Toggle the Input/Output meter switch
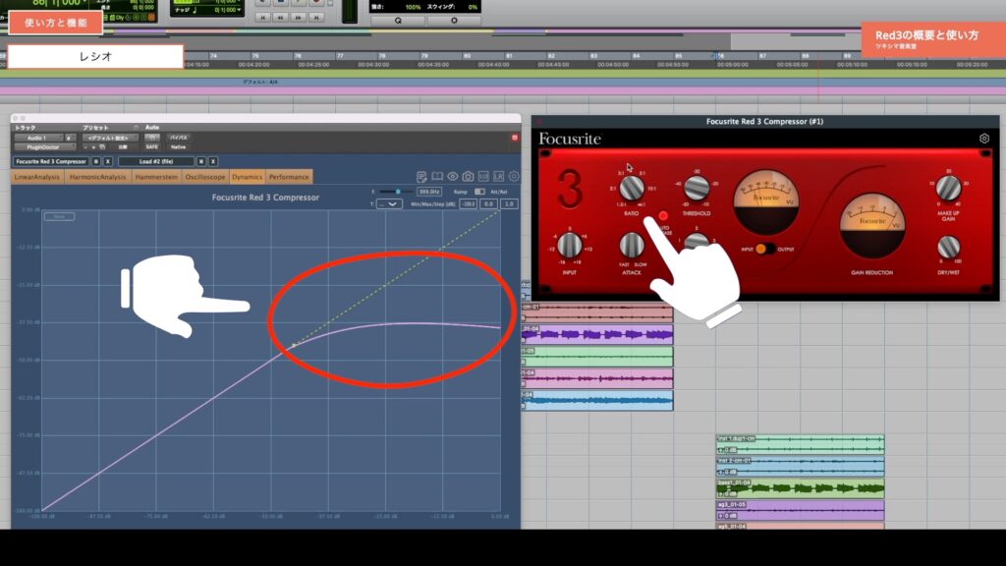The height and width of the screenshot is (566, 1006). click(x=764, y=249)
